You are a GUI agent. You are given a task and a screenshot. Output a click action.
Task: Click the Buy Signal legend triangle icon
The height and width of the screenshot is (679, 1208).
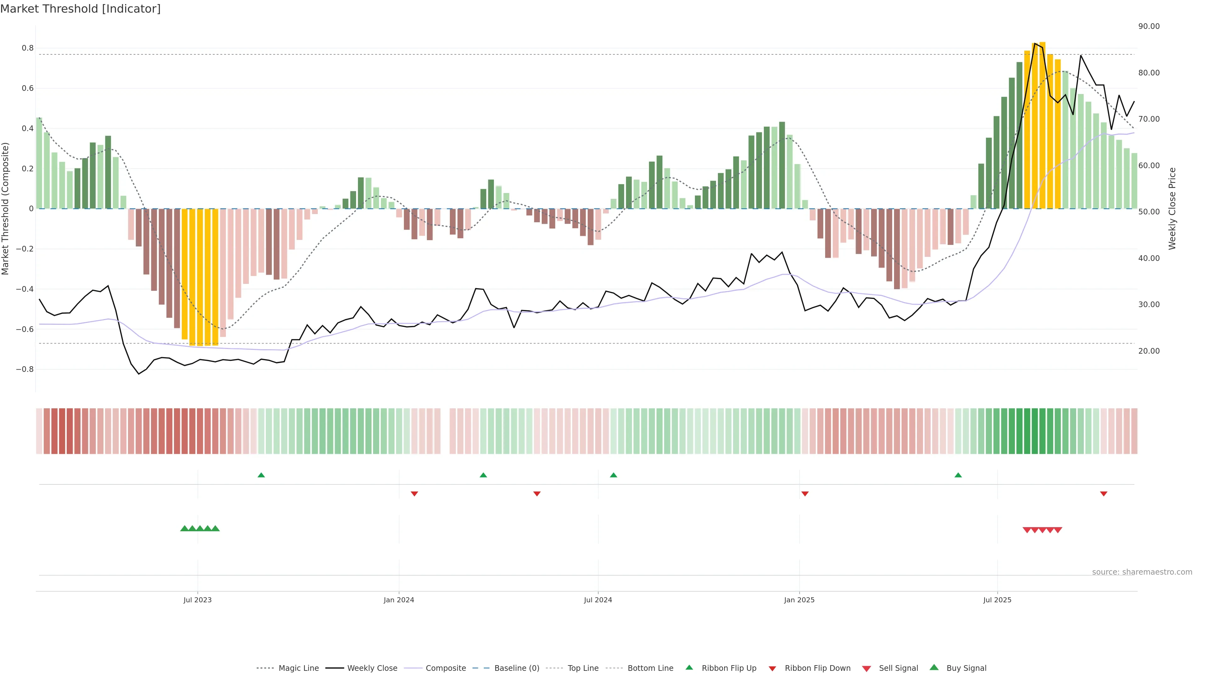[x=934, y=667]
